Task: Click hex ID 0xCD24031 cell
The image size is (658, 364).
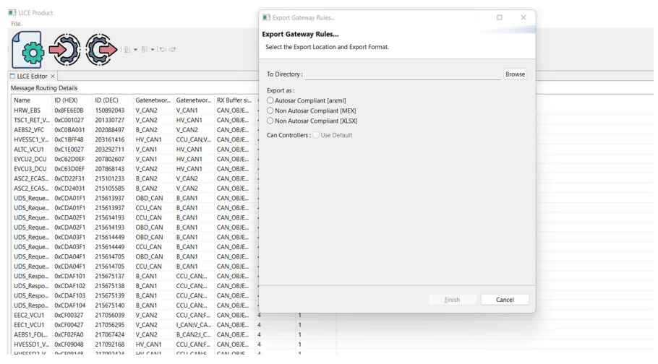Action: click(x=69, y=188)
